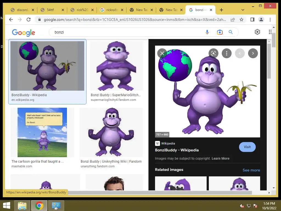Click the Google logo
Screen dimensions: 281x211
[24, 32]
